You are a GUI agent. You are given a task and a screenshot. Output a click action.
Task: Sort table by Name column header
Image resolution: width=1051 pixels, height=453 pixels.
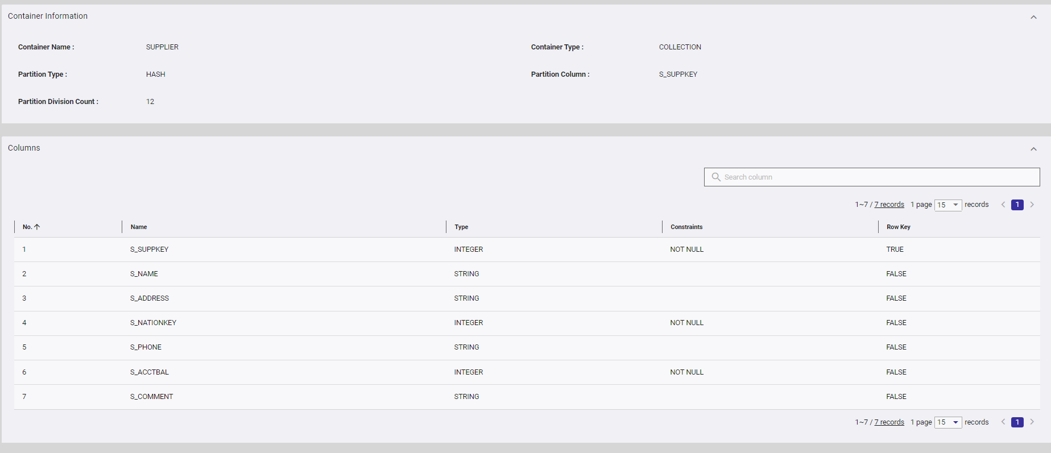click(x=139, y=227)
